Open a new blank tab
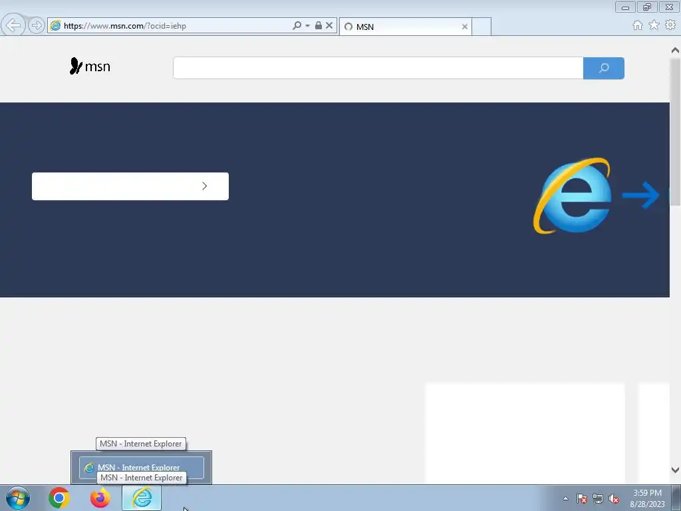Viewport: 681px width, 511px height. pos(481,27)
